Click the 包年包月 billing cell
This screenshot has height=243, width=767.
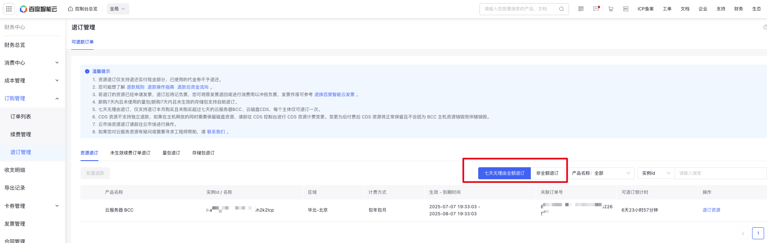377,210
